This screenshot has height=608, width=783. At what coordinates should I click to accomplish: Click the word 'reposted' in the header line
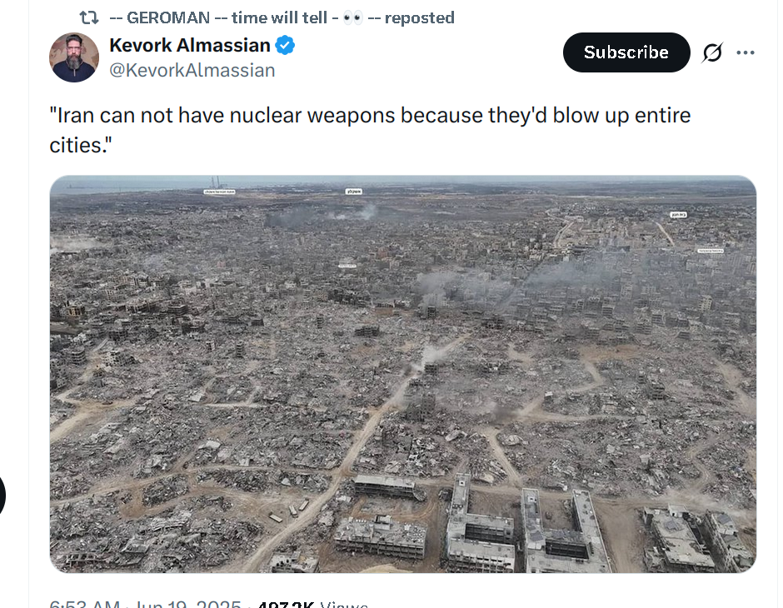coord(420,17)
